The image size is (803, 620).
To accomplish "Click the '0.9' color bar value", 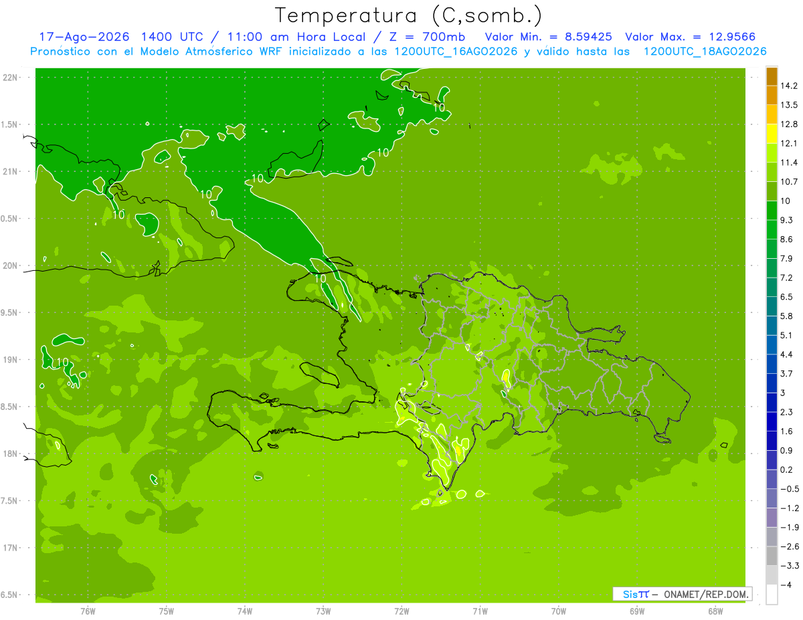I will (786, 450).
